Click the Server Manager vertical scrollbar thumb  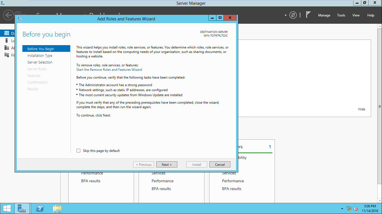[379, 106]
